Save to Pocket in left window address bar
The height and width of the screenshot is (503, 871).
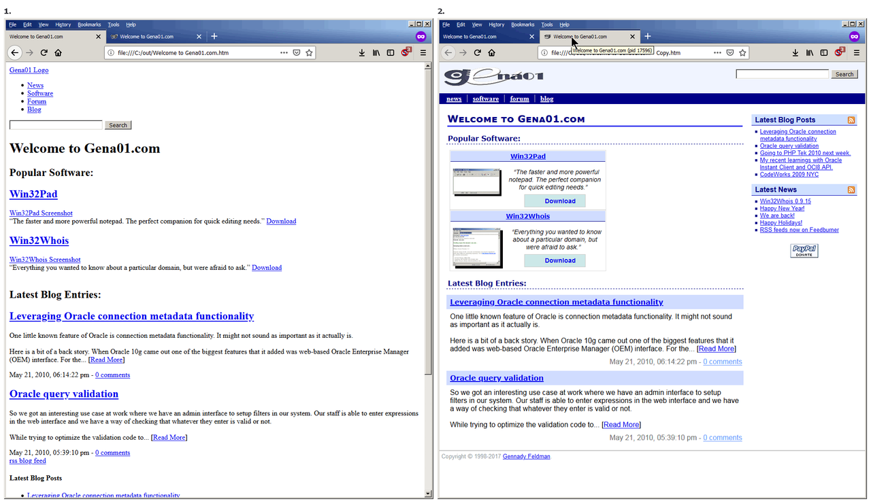[297, 52]
